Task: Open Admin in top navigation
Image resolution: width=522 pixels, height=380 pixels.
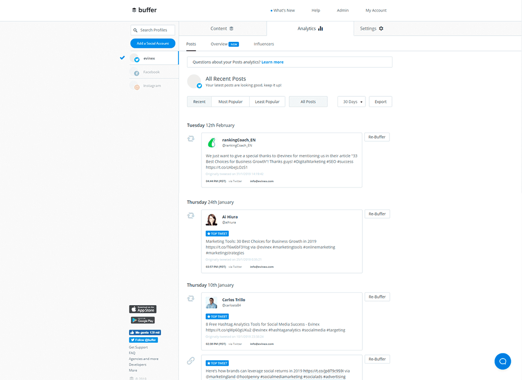Action: (343, 10)
